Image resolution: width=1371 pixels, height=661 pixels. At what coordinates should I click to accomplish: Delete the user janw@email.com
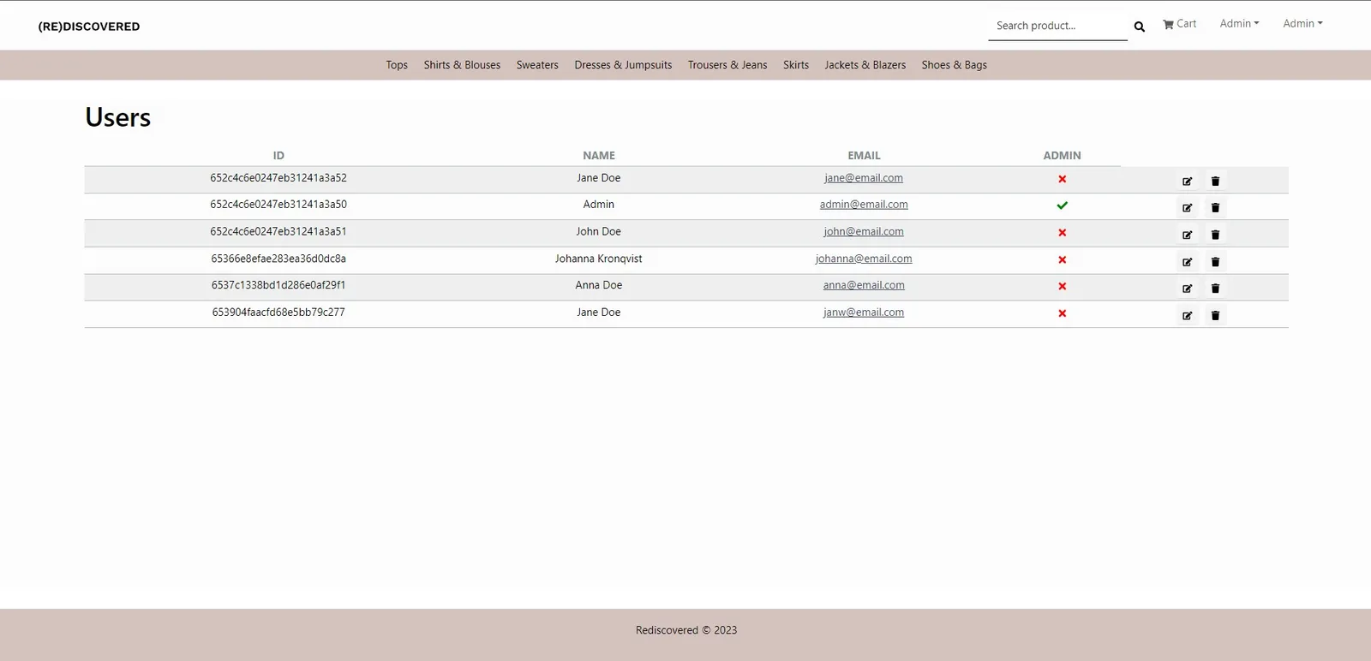click(x=1215, y=315)
